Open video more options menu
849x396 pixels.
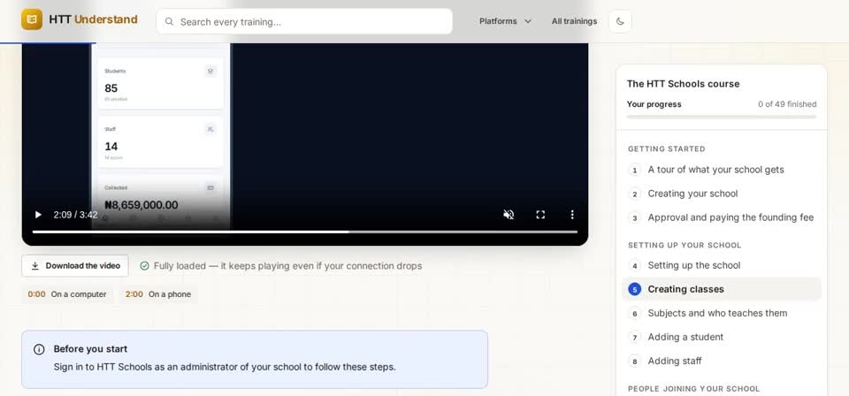tap(572, 215)
